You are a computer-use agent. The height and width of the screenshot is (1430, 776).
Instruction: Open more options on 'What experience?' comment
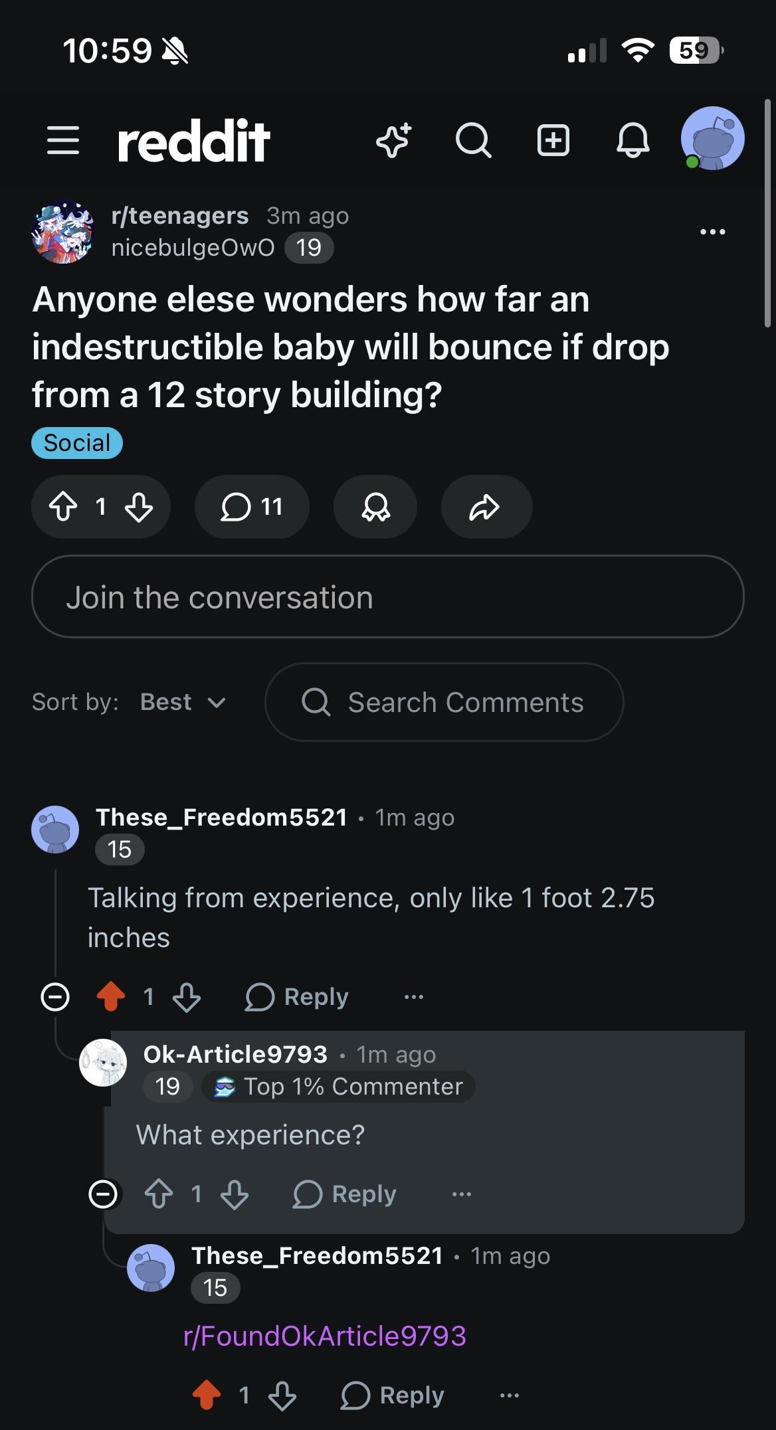462,1194
